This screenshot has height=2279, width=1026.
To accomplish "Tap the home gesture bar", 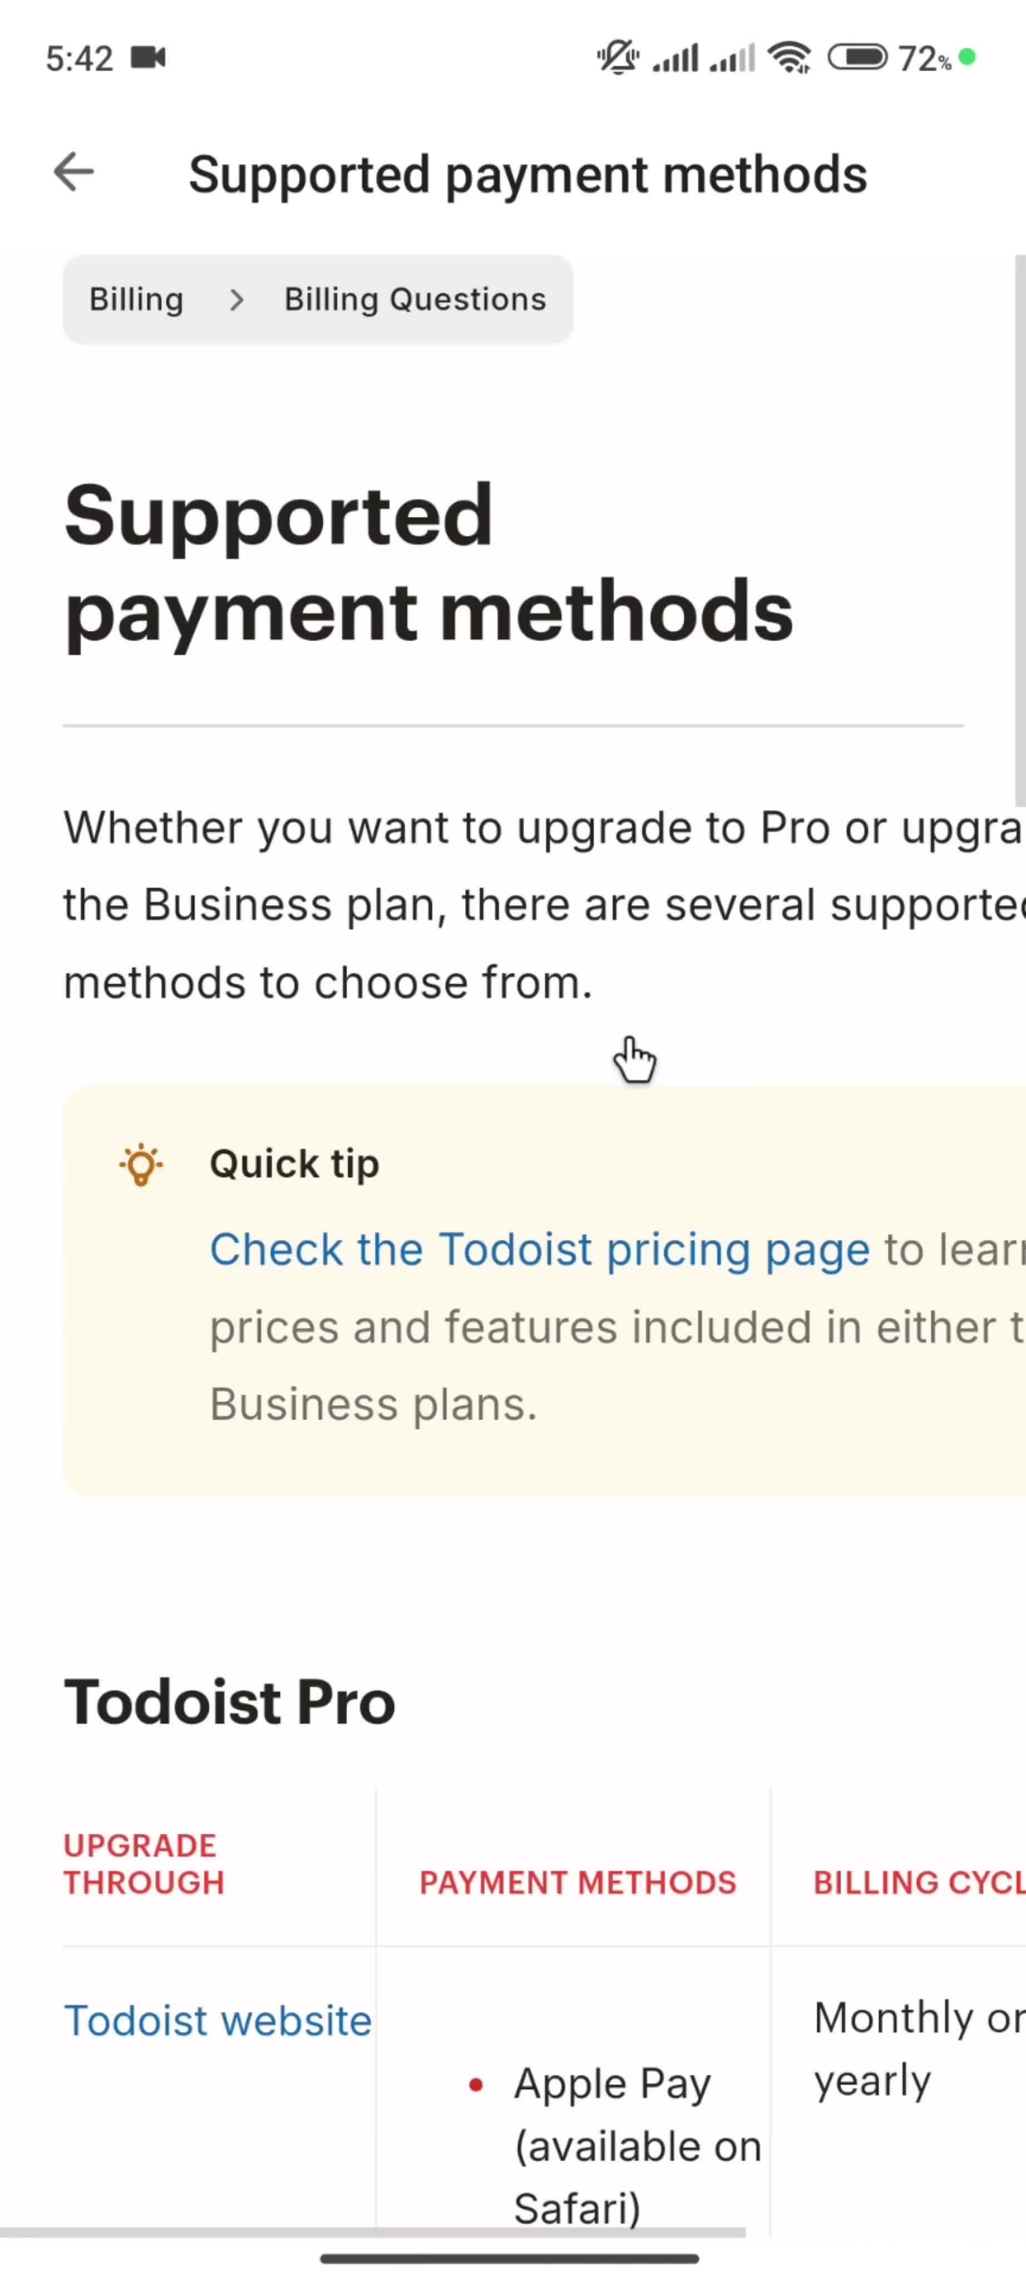I will pyautogui.click(x=510, y=2258).
